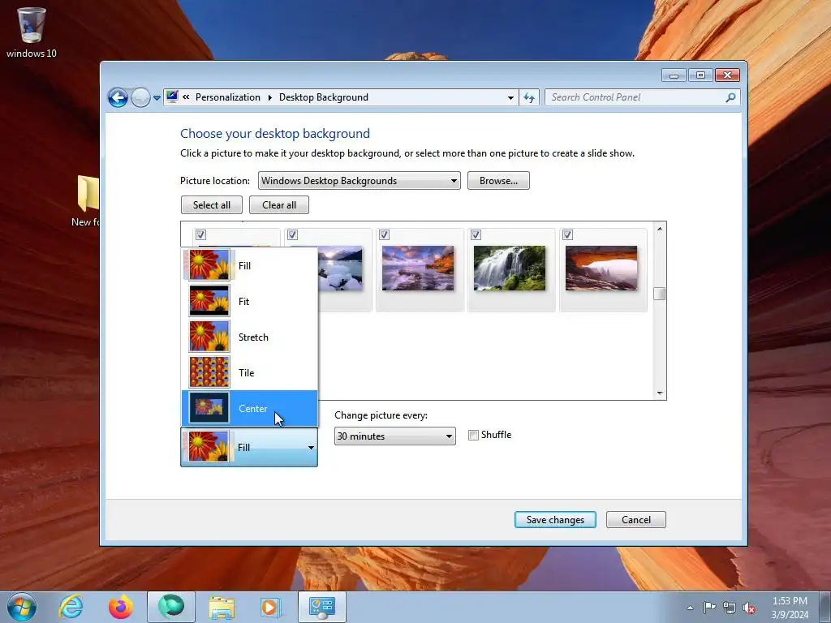Switch to Control Panel taskbar button
Image resolution: width=831 pixels, height=623 pixels.
coord(321,607)
